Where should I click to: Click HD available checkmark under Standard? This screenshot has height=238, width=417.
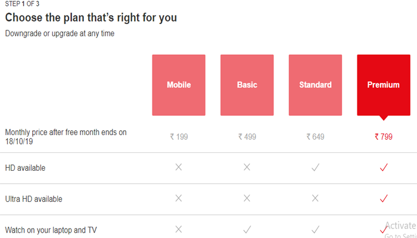click(x=315, y=168)
